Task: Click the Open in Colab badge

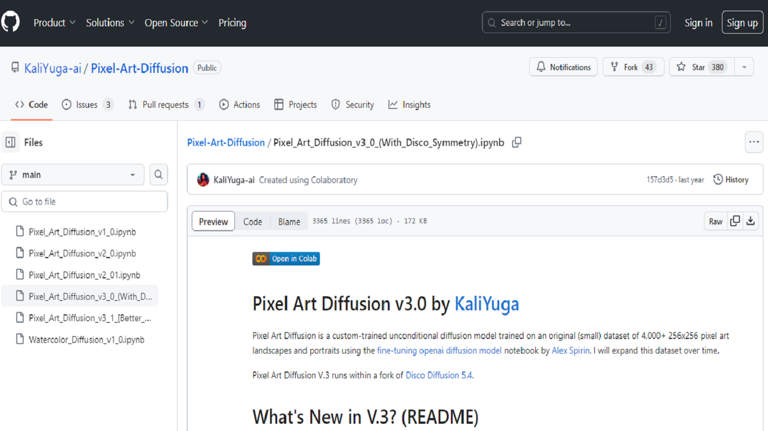Action: pos(286,259)
